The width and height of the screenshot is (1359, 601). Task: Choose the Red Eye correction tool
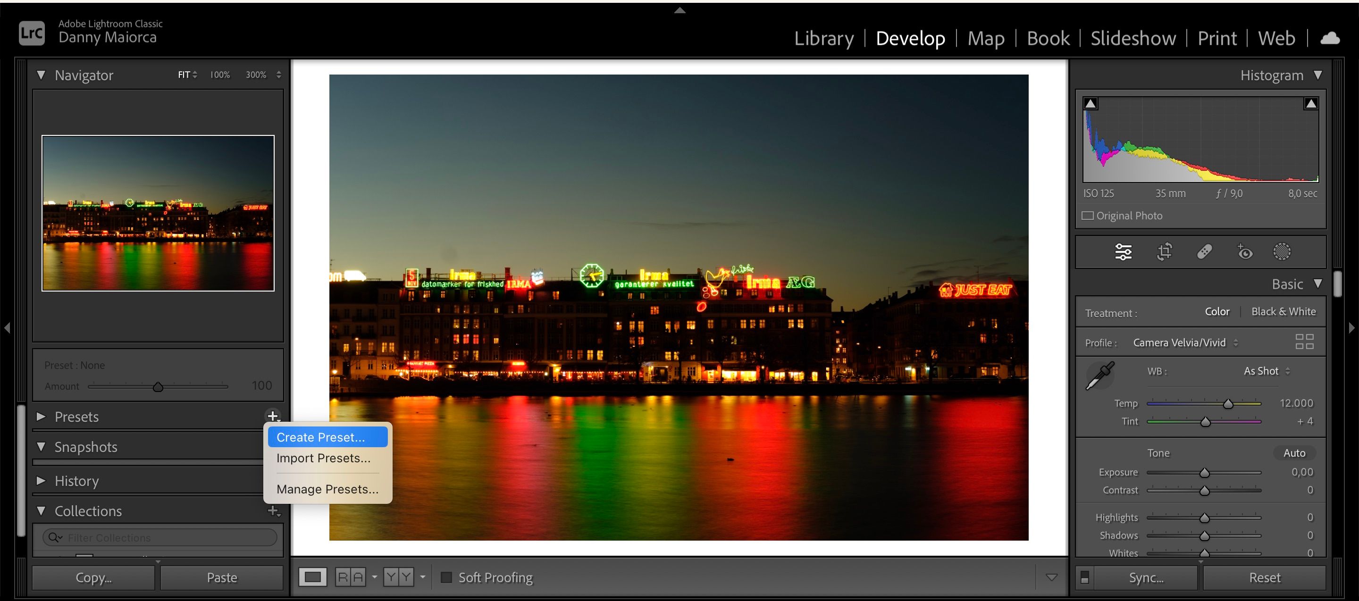click(x=1244, y=252)
